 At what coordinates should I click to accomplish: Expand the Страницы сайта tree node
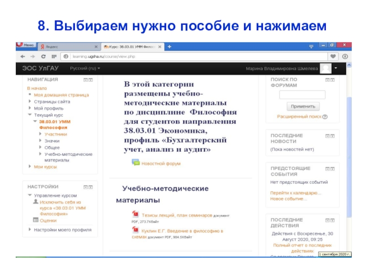point(30,101)
